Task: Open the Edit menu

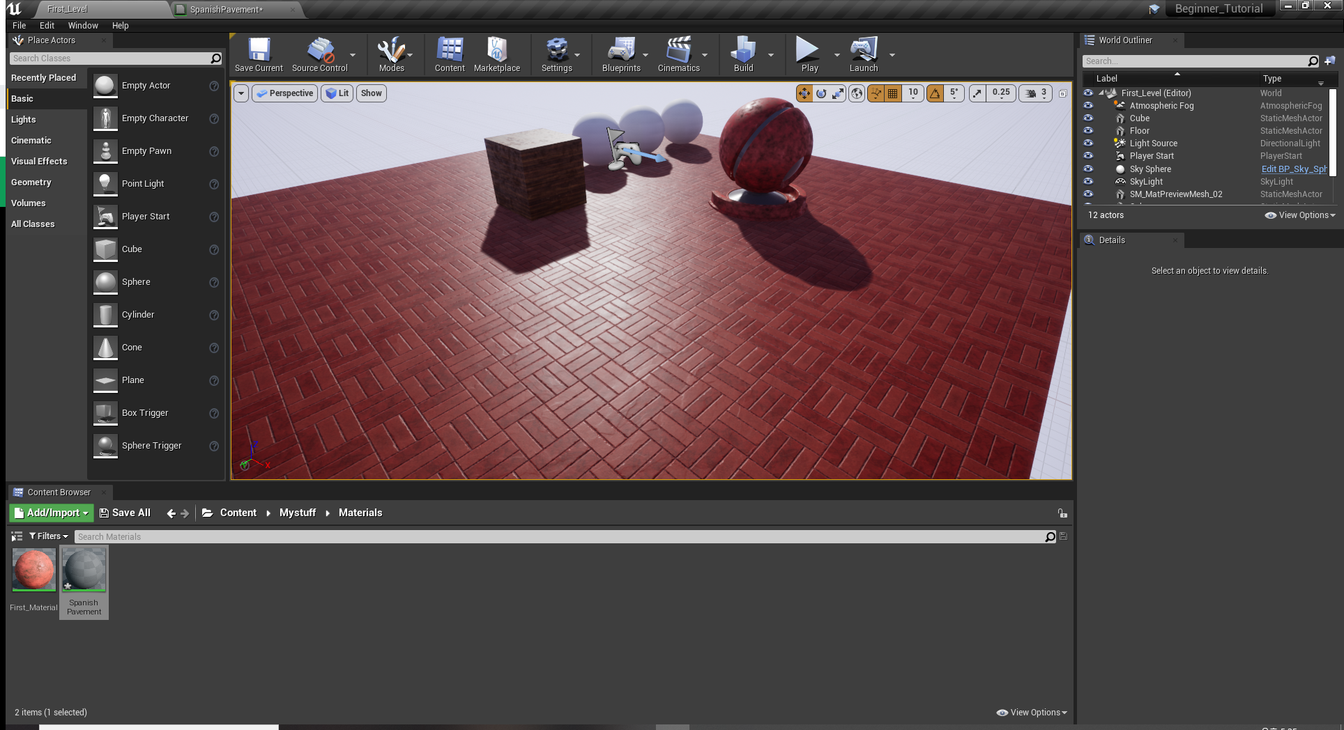Action: coord(47,25)
